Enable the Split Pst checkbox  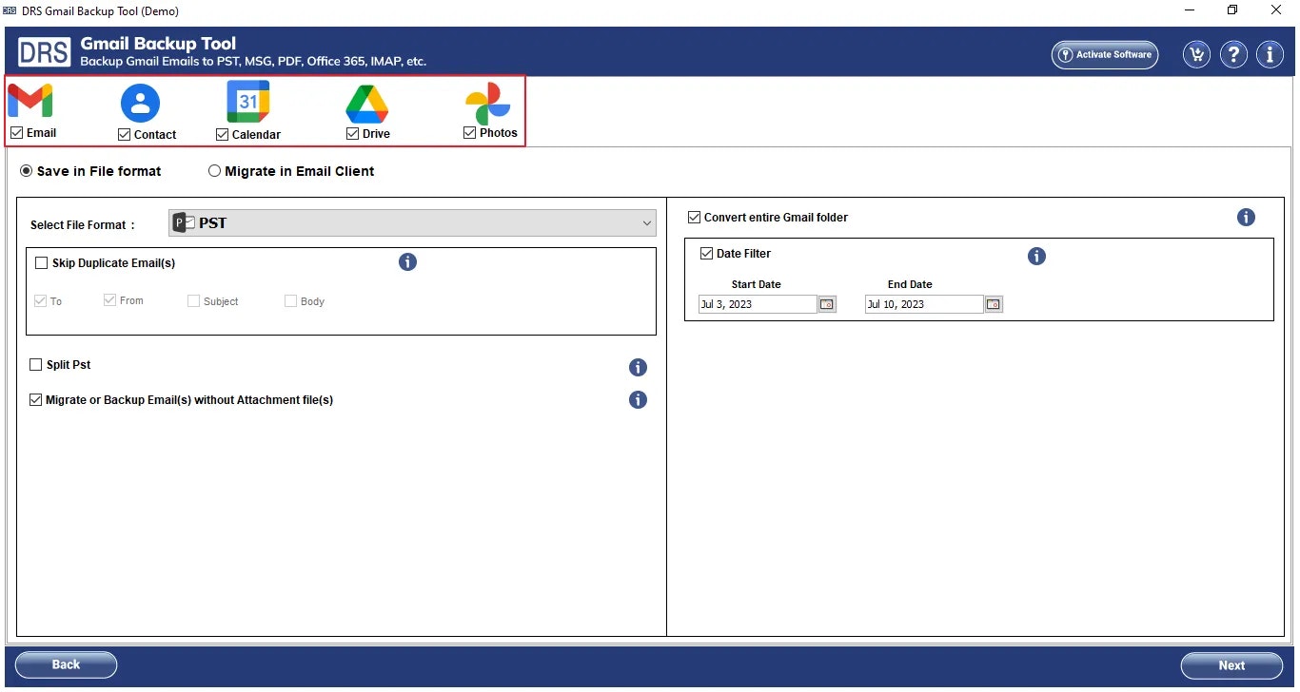pos(36,364)
